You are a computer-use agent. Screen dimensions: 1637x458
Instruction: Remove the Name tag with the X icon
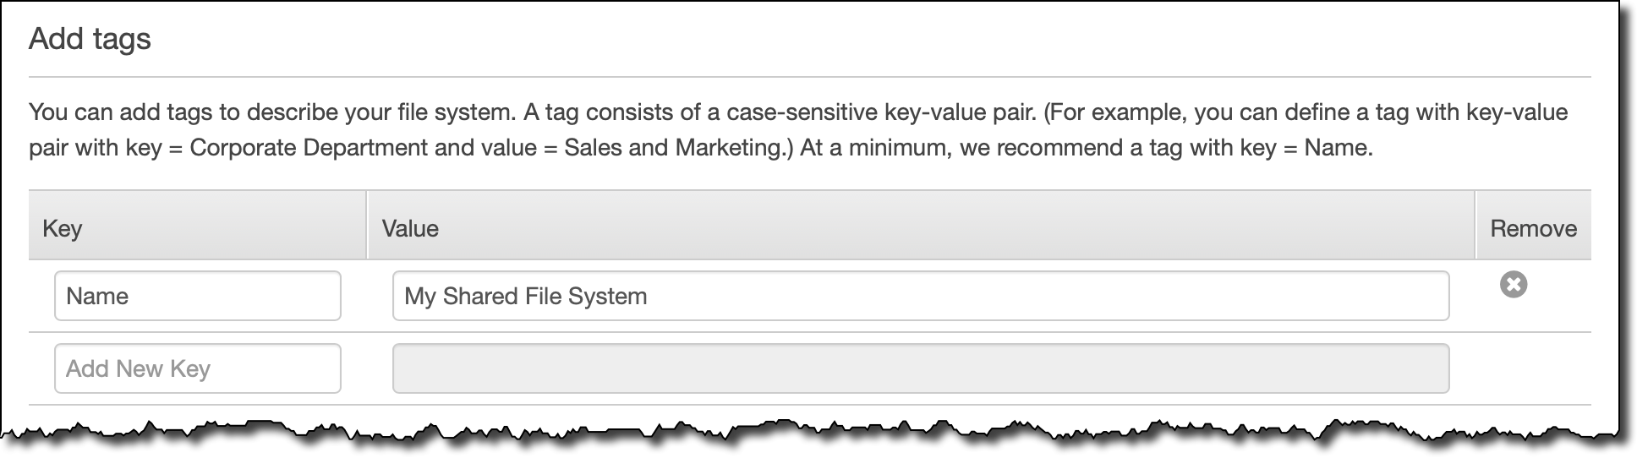coord(1513,285)
